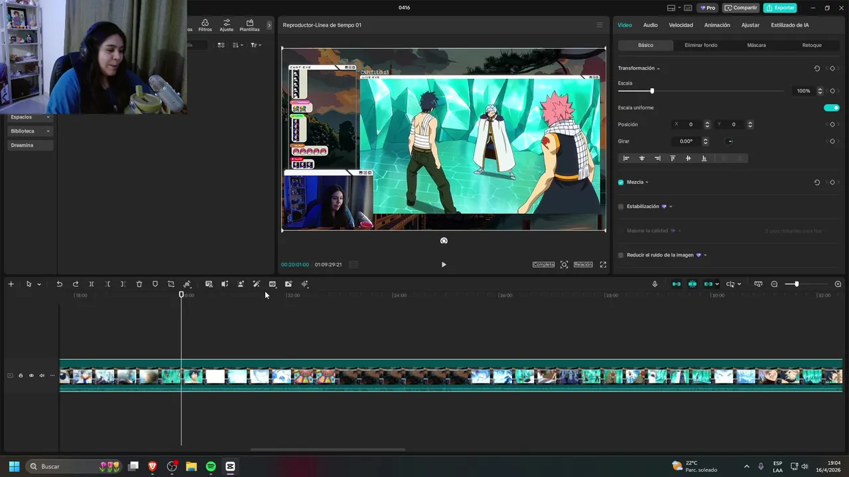Expand the Espacios sidebar dropdown
Image resolution: width=849 pixels, height=477 pixels.
tap(48, 117)
